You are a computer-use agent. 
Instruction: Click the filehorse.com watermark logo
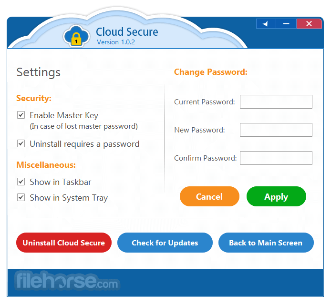click(67, 281)
